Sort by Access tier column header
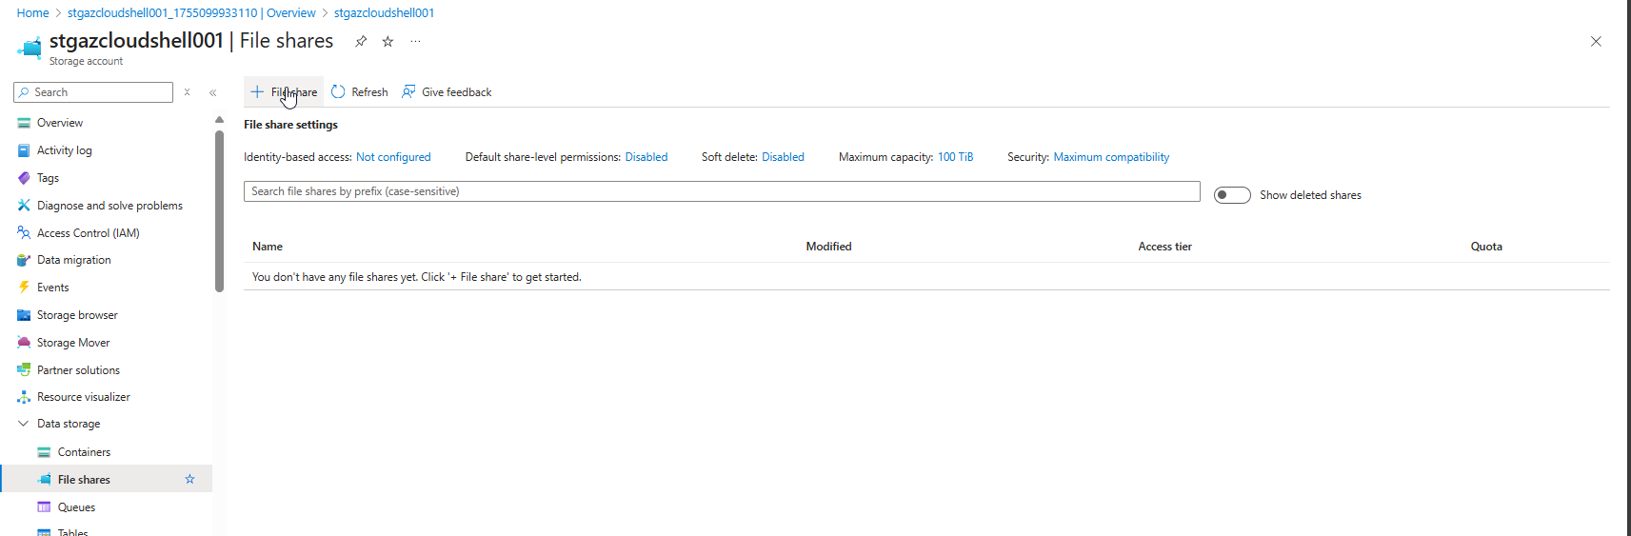 pyautogui.click(x=1164, y=247)
